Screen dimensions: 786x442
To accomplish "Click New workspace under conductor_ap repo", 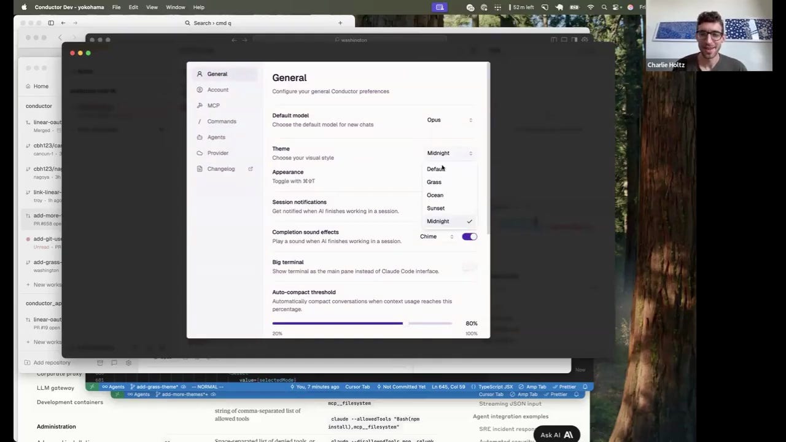I will tap(44, 342).
